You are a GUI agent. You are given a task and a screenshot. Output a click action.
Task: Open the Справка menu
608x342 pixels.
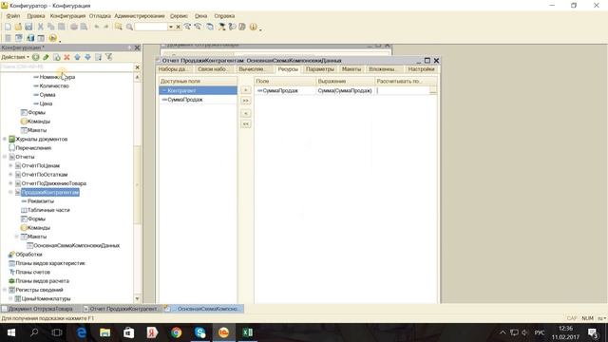[224, 16]
